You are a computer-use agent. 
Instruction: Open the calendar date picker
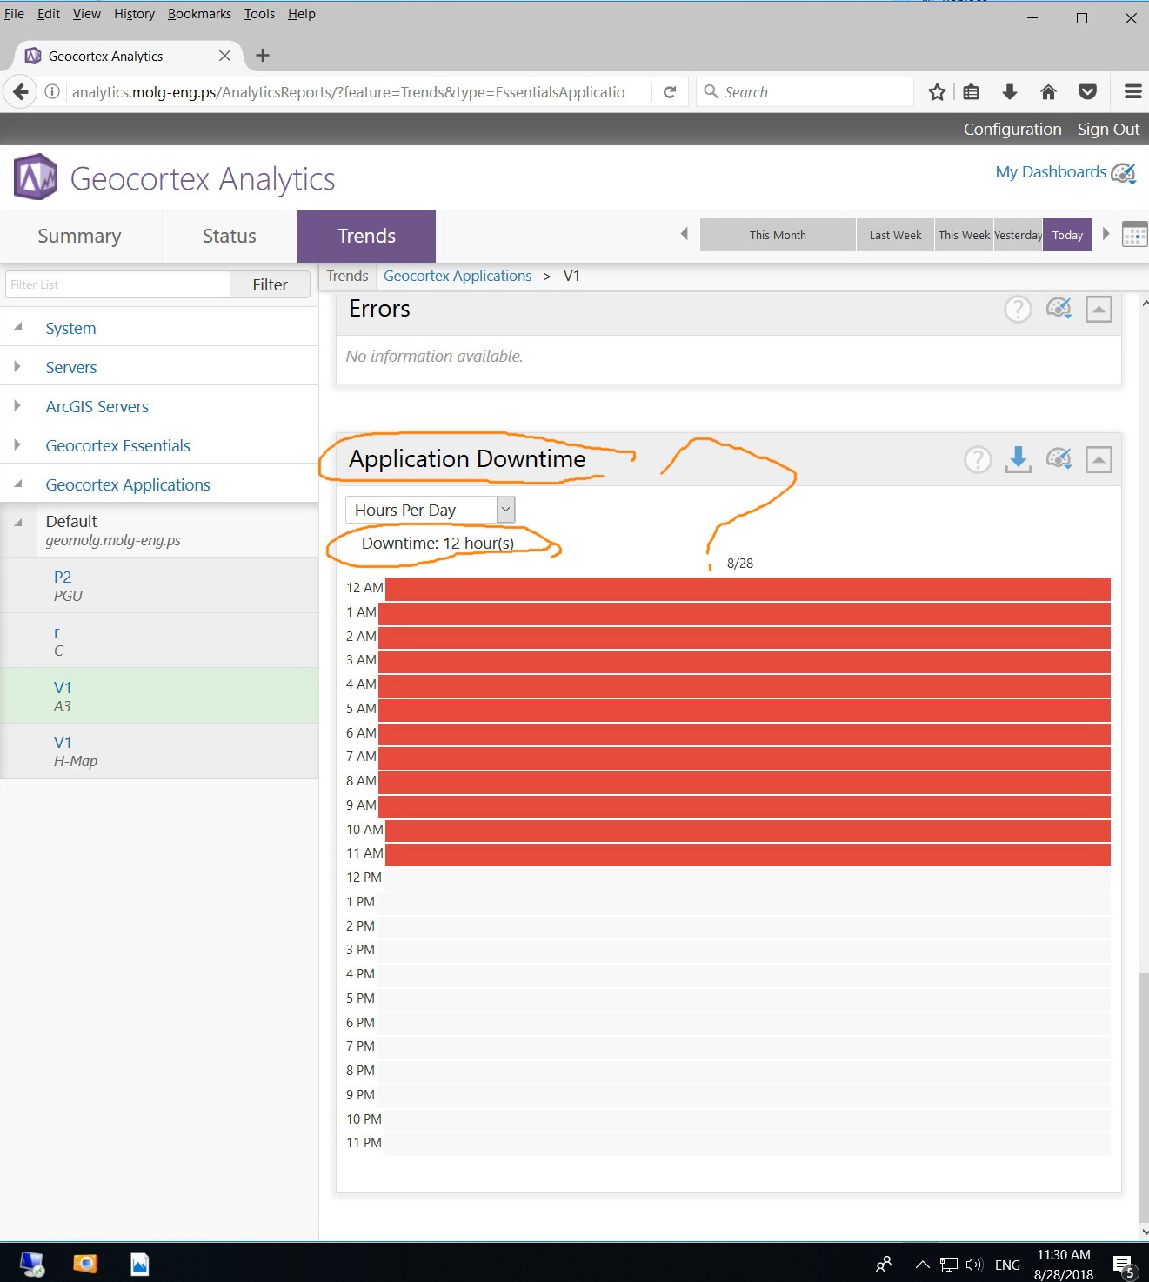[x=1134, y=235]
